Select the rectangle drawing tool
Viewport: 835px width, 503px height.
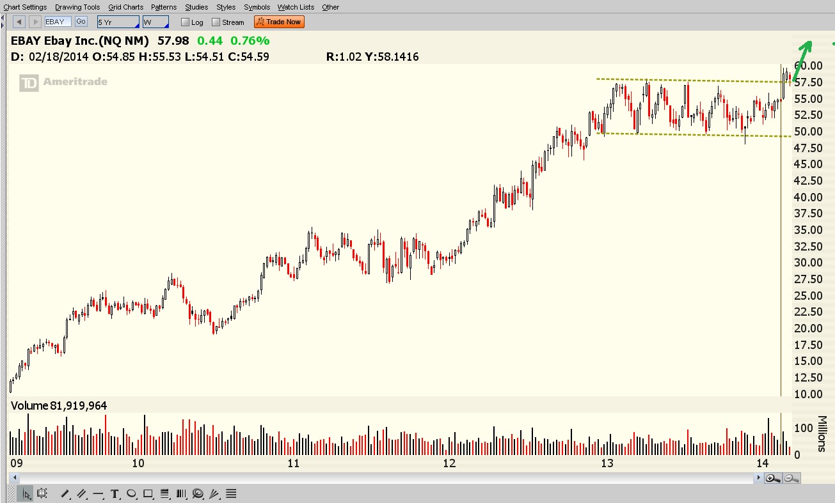(x=148, y=493)
